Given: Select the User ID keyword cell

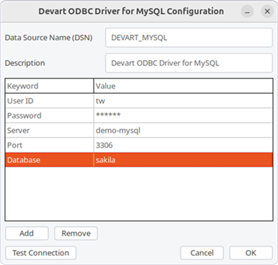Looking at the screenshot, I should pyautogui.click(x=49, y=101).
